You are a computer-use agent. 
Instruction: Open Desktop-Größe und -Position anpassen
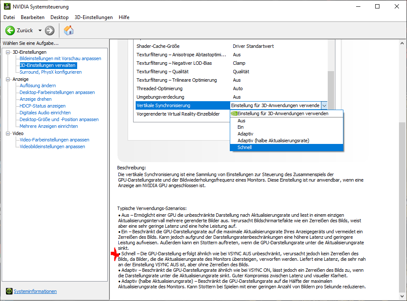tap(59, 119)
